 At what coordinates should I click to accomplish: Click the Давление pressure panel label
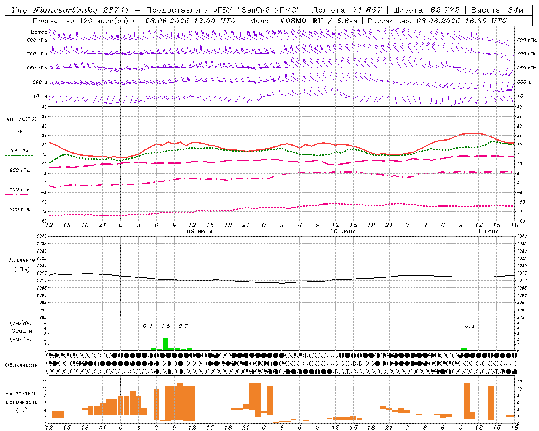(22, 260)
